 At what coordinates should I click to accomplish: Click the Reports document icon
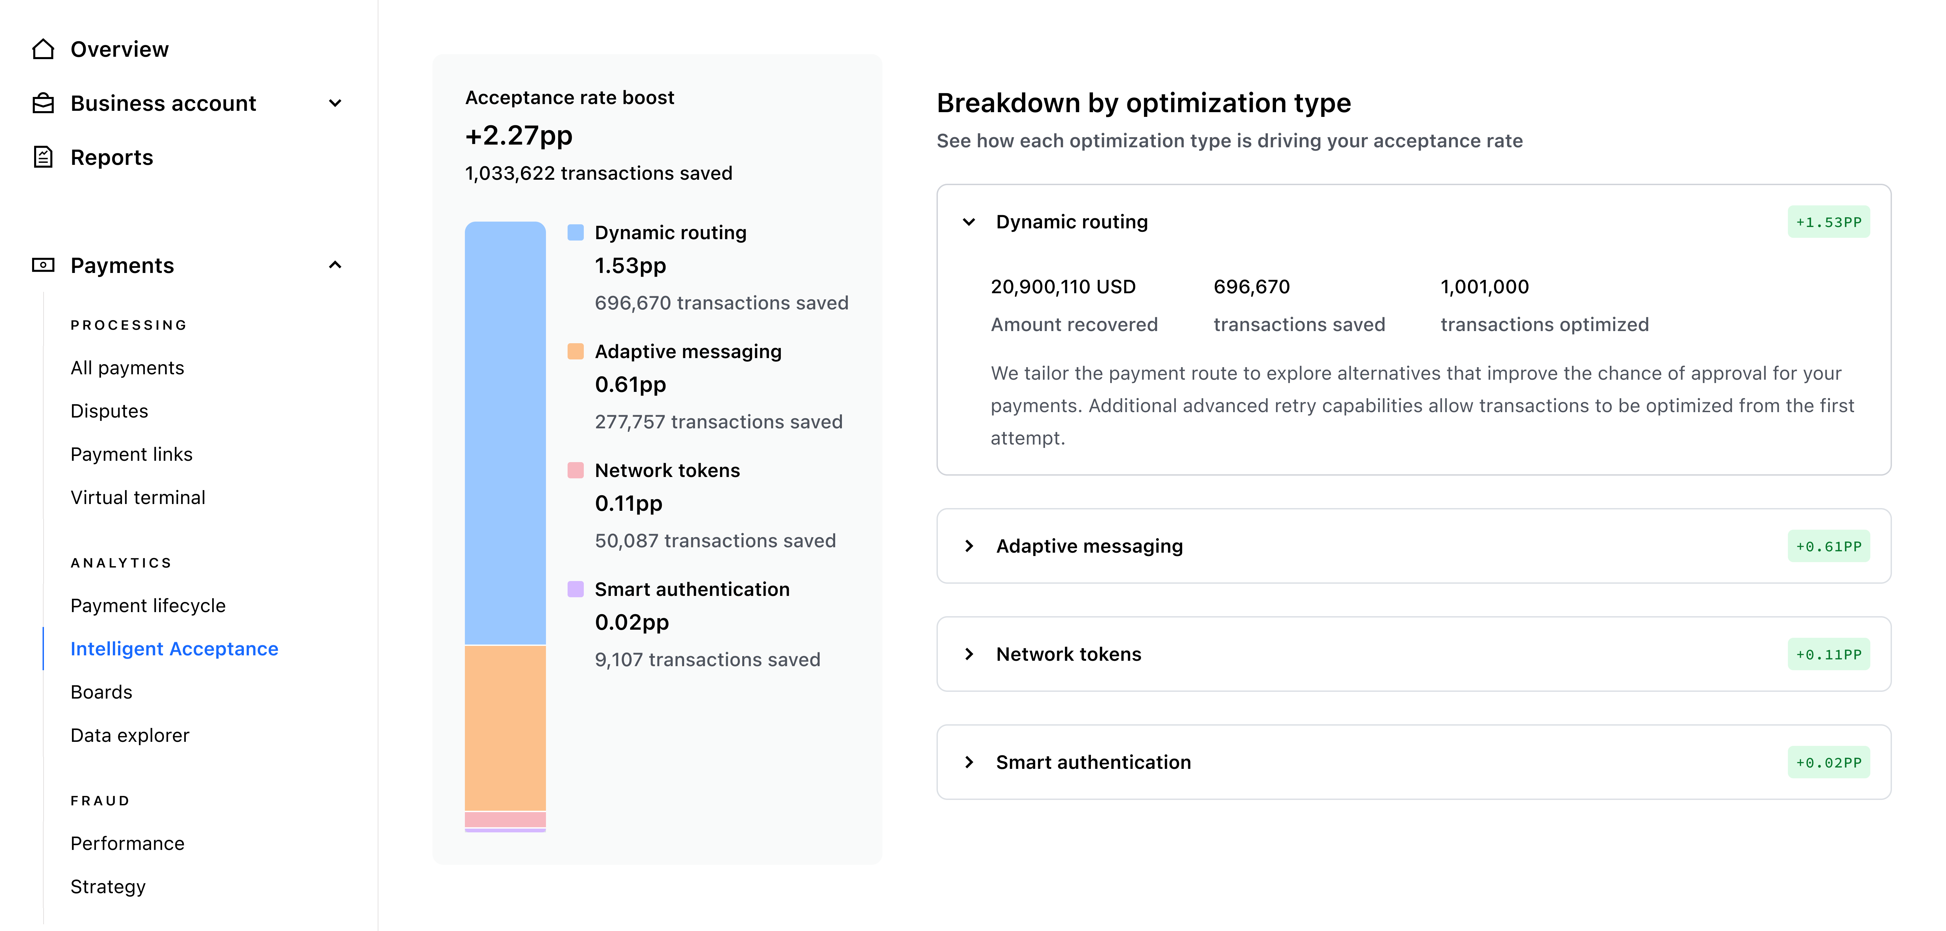tap(43, 157)
